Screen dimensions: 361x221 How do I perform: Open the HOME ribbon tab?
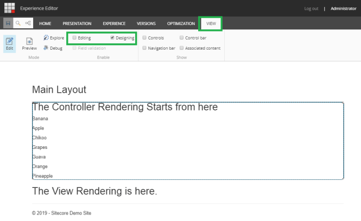[45, 23]
